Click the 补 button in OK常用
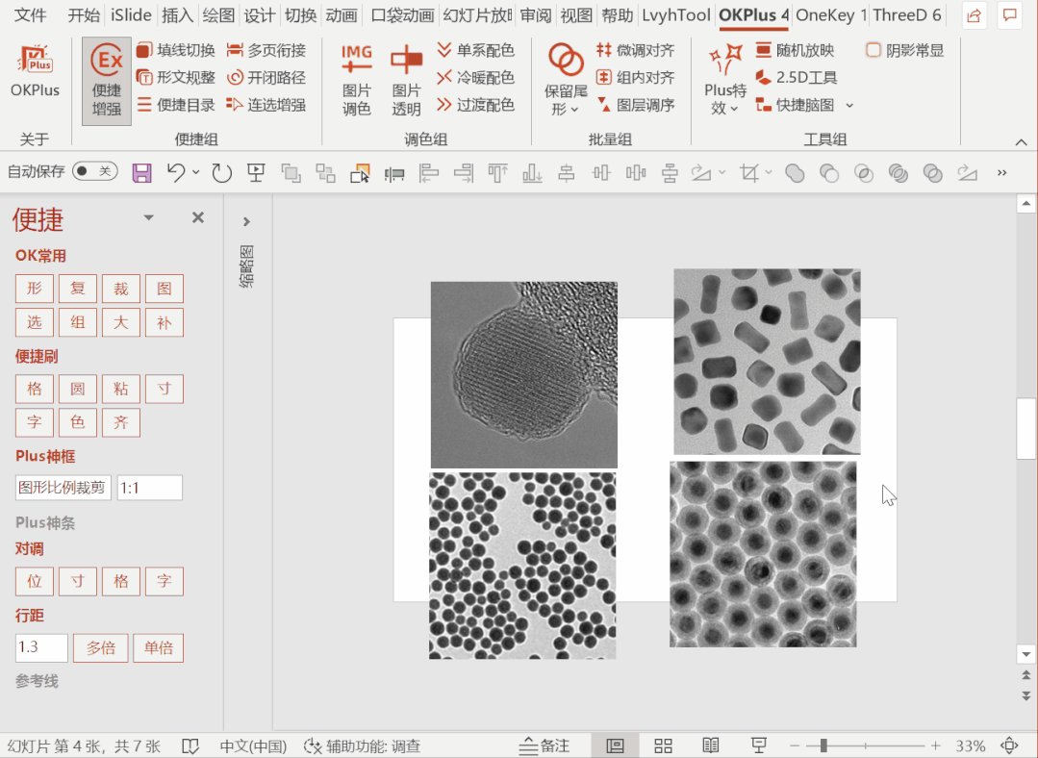 165,322
